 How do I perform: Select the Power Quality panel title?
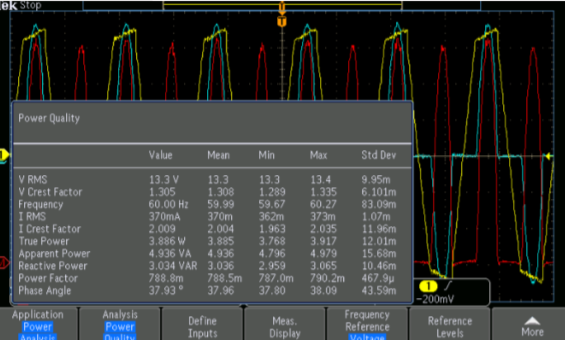(x=49, y=118)
